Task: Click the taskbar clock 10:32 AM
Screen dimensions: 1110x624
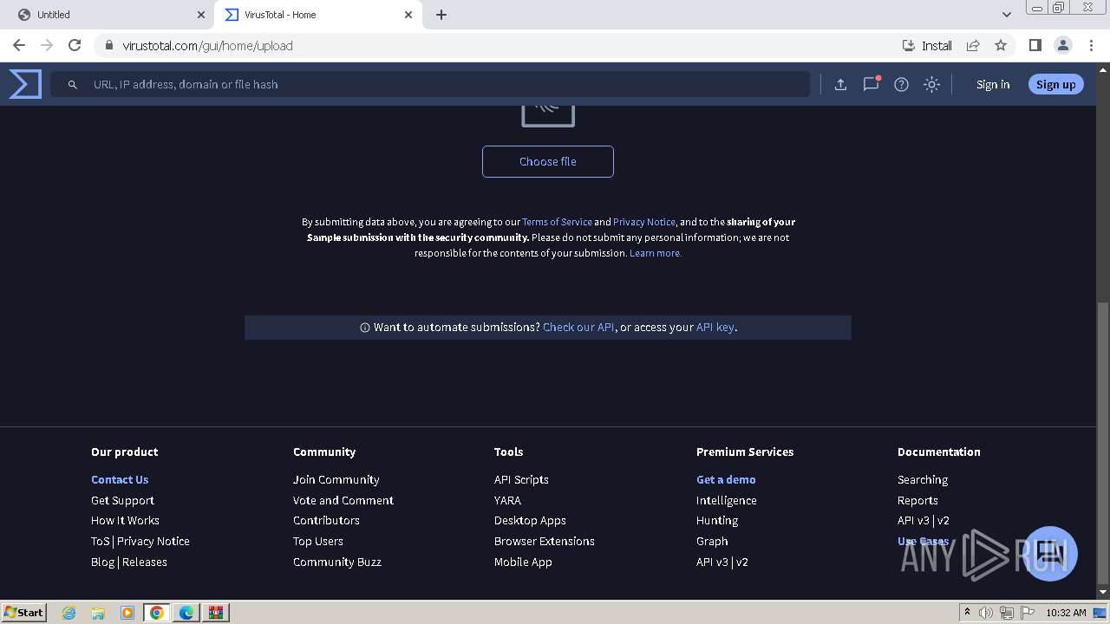Action: pos(1066,613)
